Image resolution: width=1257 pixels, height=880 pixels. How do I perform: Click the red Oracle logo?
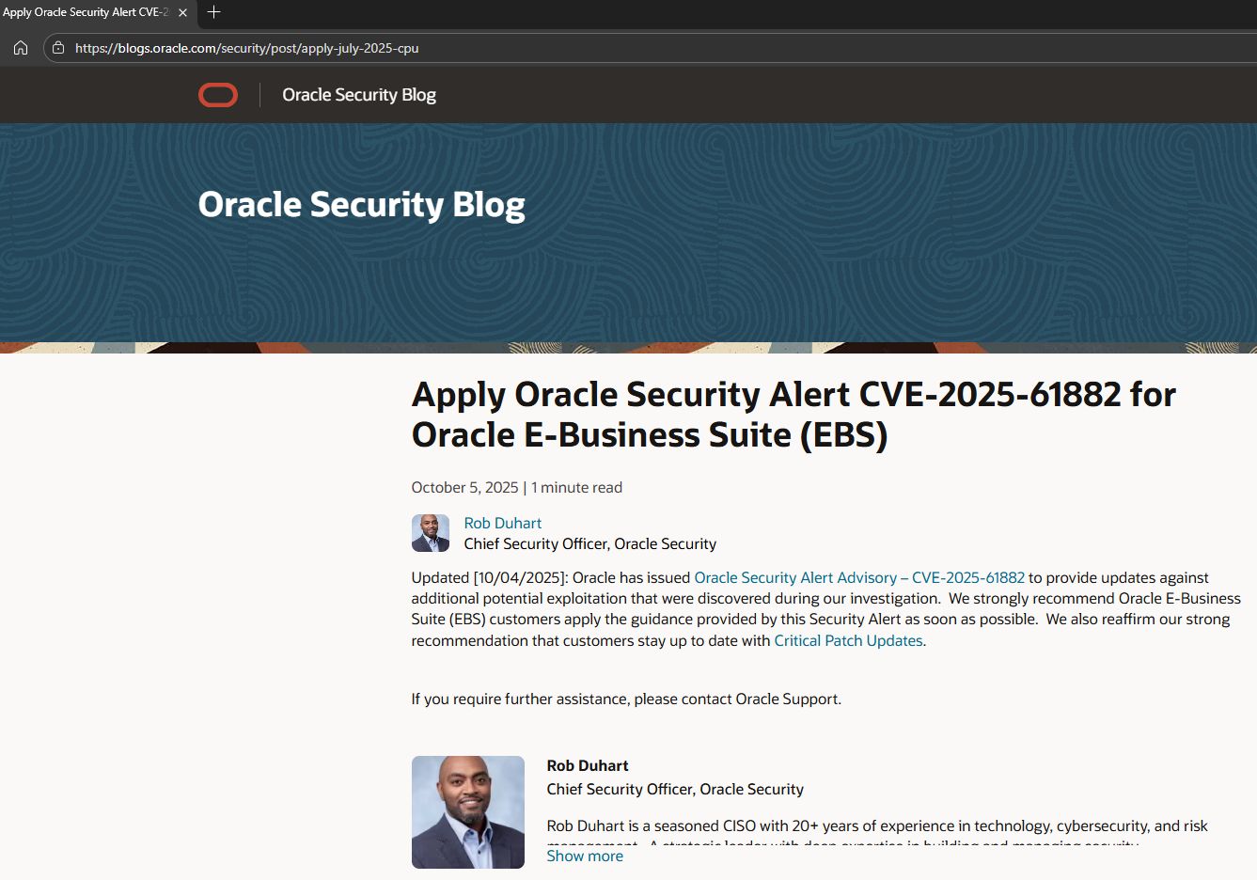point(218,95)
